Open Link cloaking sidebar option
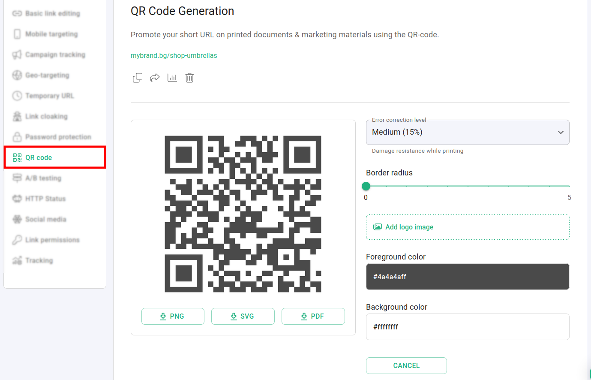 46,117
